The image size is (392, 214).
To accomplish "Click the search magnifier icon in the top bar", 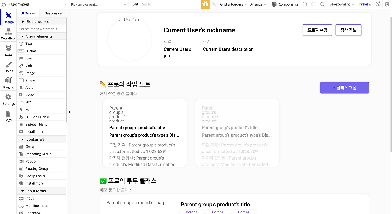I will coord(322,4).
